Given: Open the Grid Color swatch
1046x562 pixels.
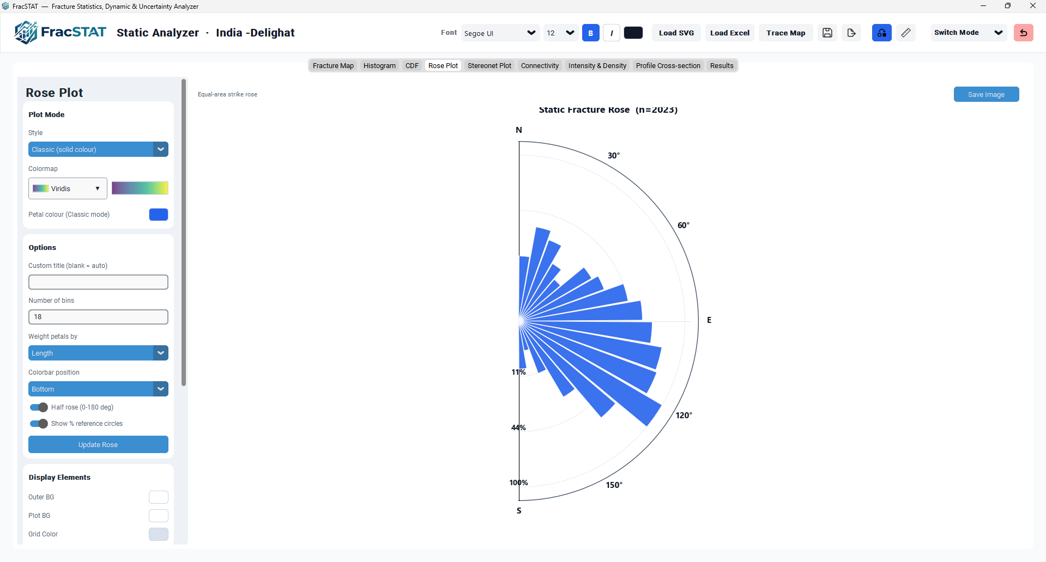Looking at the screenshot, I should click(159, 534).
